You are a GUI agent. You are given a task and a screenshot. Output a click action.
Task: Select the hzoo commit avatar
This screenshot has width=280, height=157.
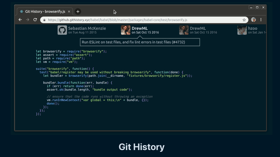pyautogui.click(x=242, y=30)
